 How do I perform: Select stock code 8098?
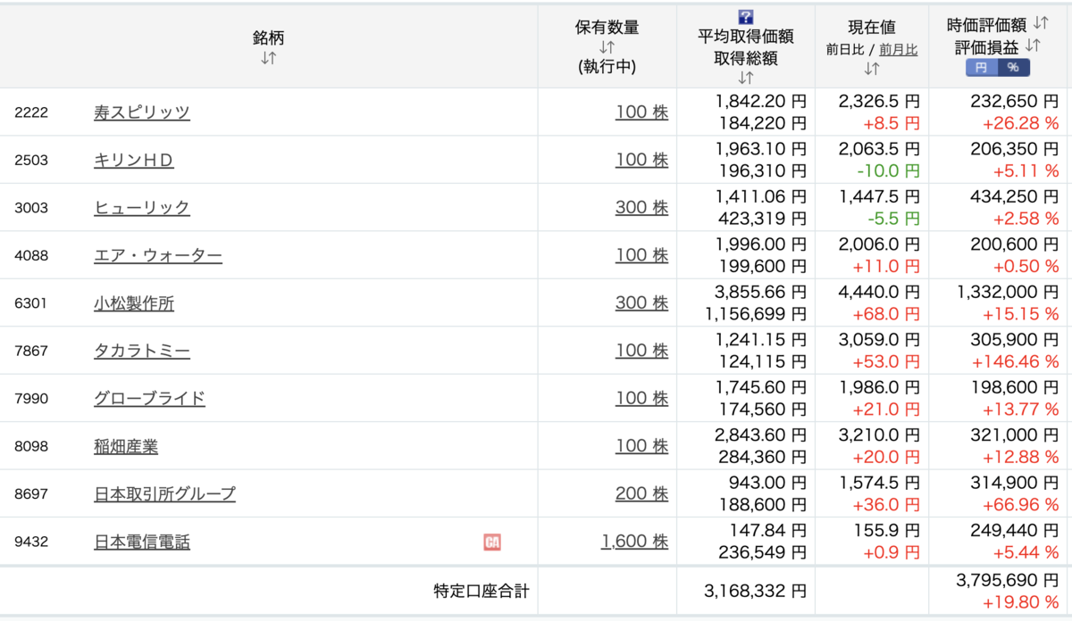point(31,446)
